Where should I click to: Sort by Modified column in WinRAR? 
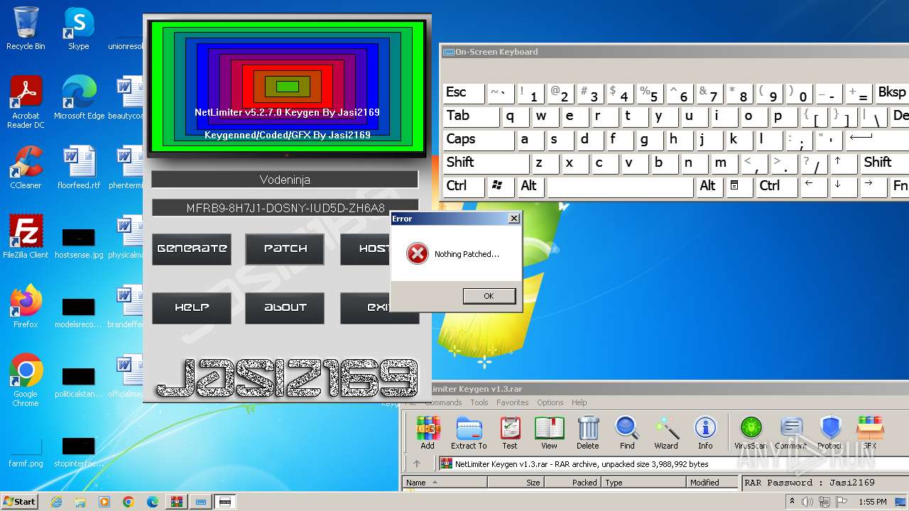(712, 483)
